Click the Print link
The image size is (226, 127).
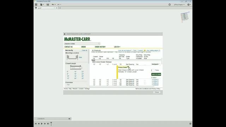(x=135, y=50)
